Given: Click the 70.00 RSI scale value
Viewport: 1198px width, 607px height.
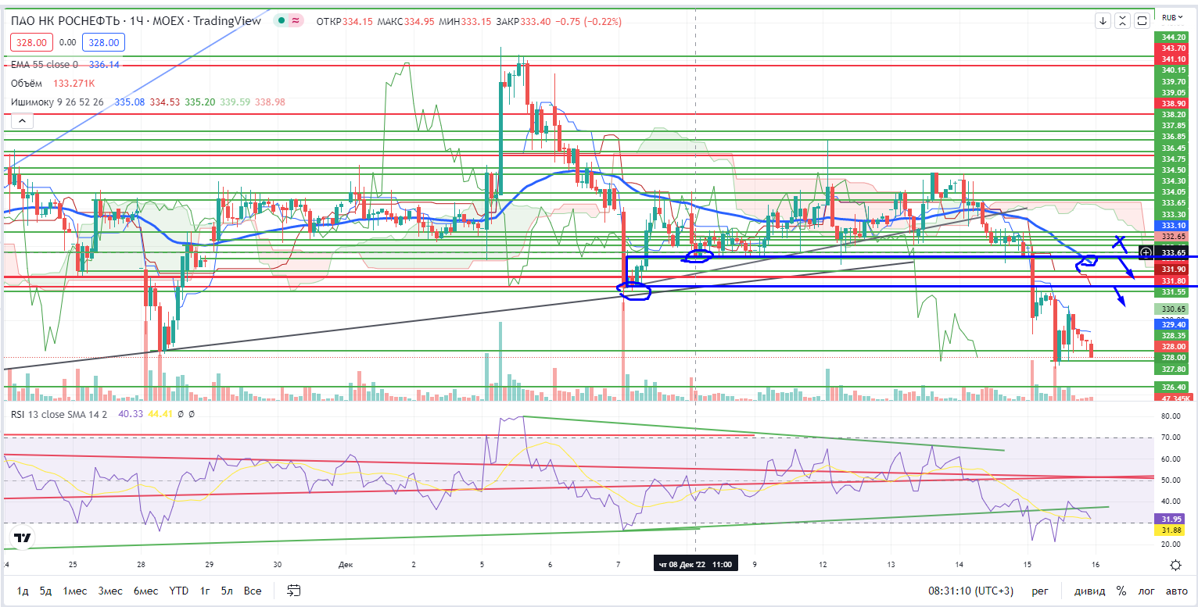Looking at the screenshot, I should (1171, 438).
